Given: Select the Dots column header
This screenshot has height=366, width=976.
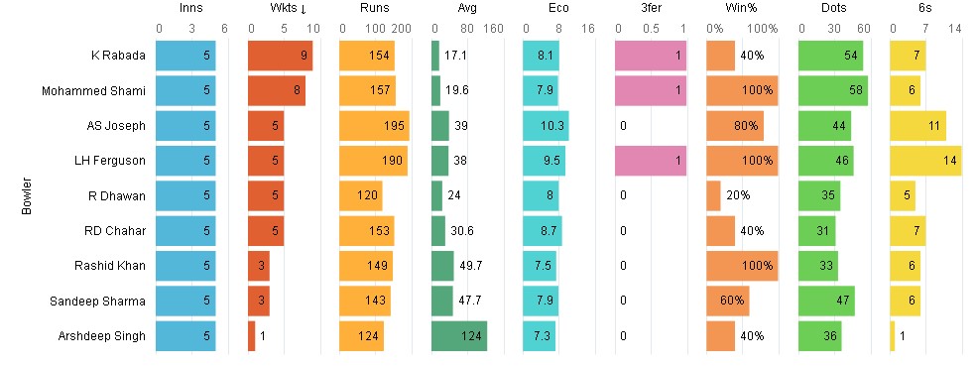Looking at the screenshot, I should [835, 9].
